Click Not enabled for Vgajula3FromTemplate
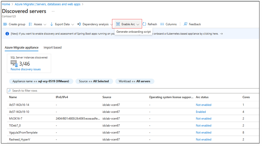 203,133
